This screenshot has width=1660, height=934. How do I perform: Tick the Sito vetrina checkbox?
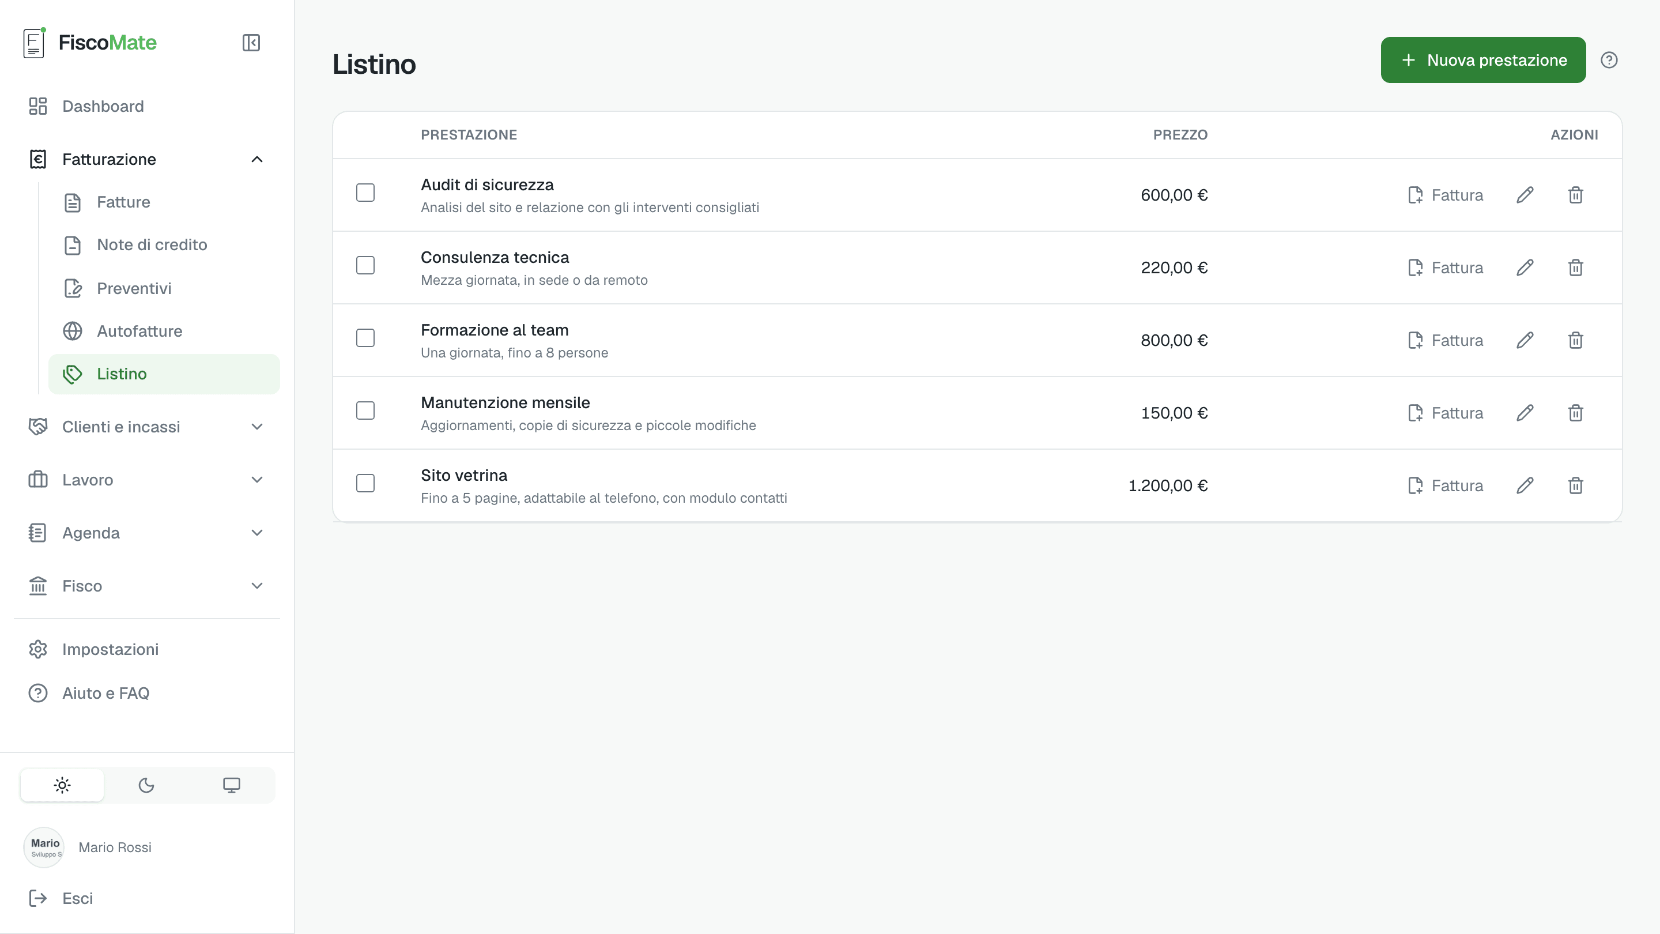[365, 484]
